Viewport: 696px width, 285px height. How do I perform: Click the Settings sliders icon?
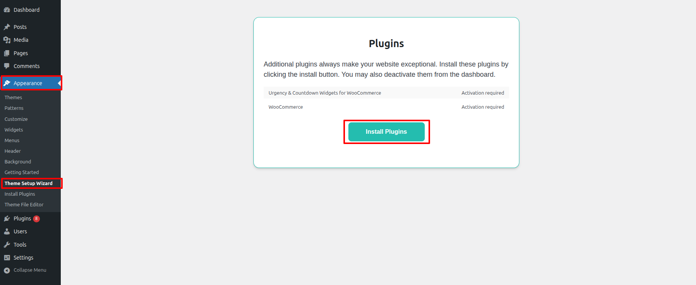pyautogui.click(x=7, y=258)
